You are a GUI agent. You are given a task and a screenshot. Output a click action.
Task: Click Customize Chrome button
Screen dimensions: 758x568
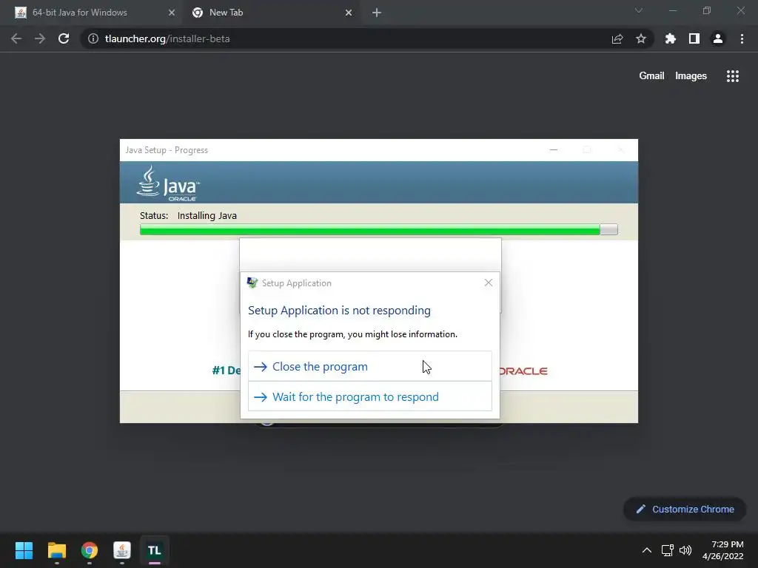685,509
